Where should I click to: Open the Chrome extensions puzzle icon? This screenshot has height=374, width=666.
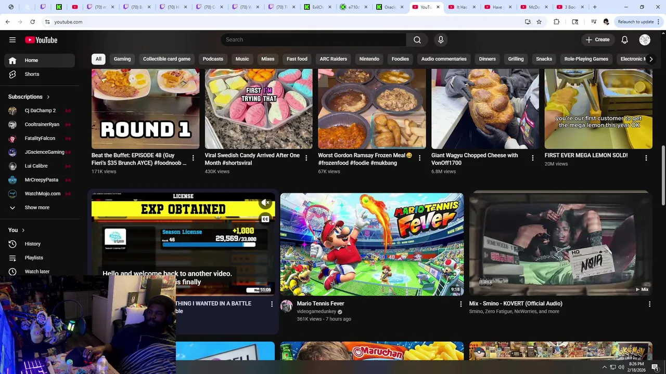(556, 22)
